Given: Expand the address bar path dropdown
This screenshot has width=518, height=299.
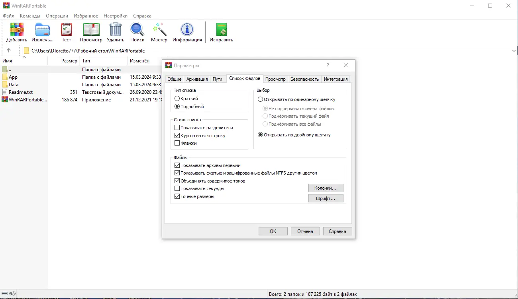Looking at the screenshot, I should click(514, 51).
